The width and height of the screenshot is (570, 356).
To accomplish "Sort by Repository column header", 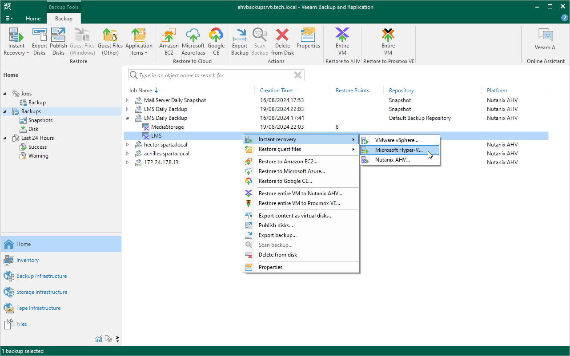I will tap(401, 91).
